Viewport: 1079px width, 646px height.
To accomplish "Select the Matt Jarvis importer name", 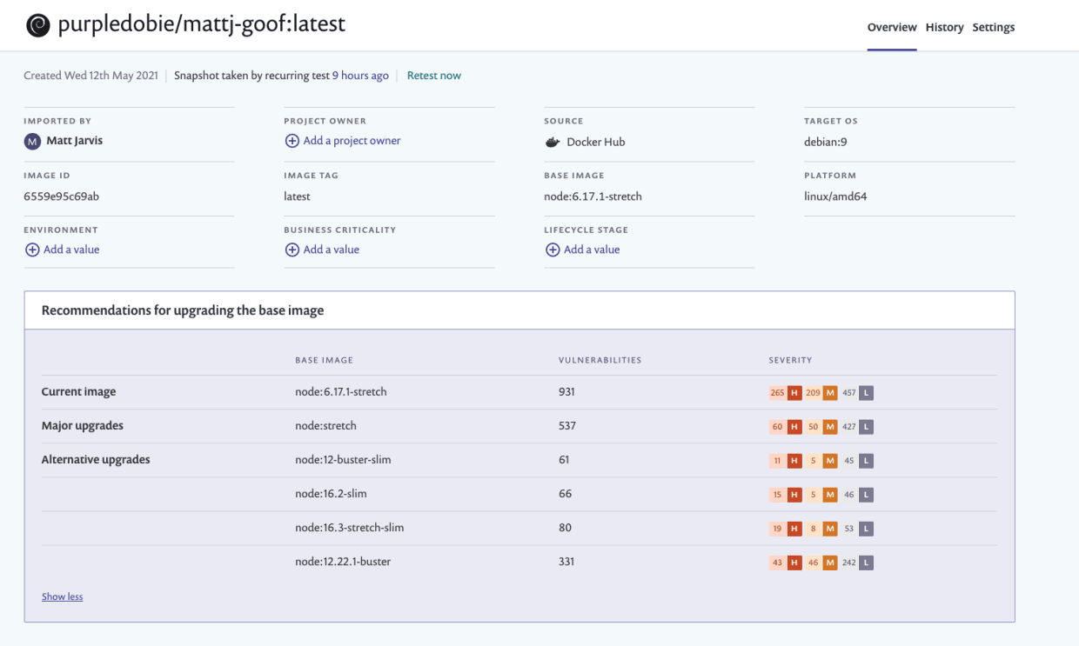I will click(x=74, y=141).
